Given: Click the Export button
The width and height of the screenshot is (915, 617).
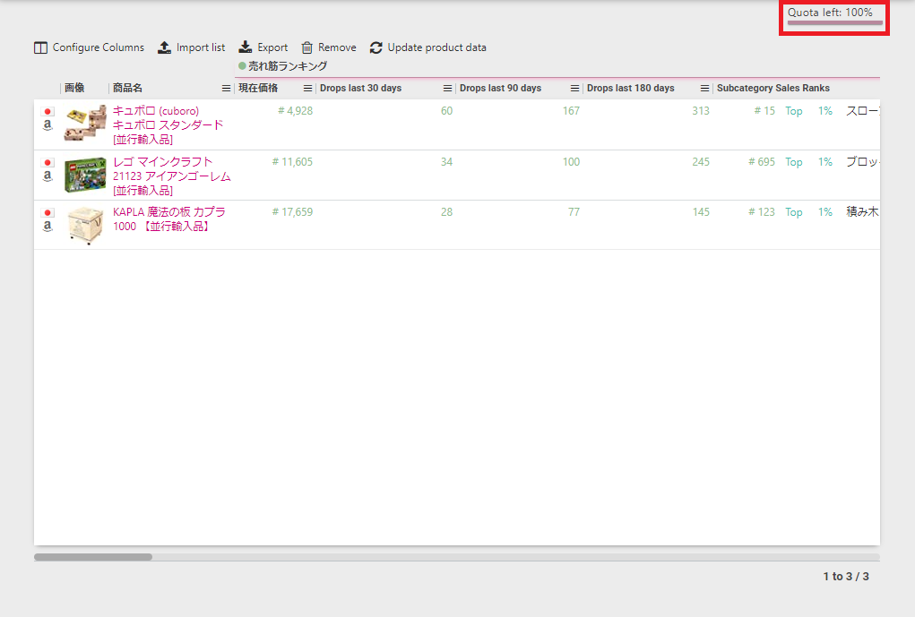Looking at the screenshot, I should [263, 47].
